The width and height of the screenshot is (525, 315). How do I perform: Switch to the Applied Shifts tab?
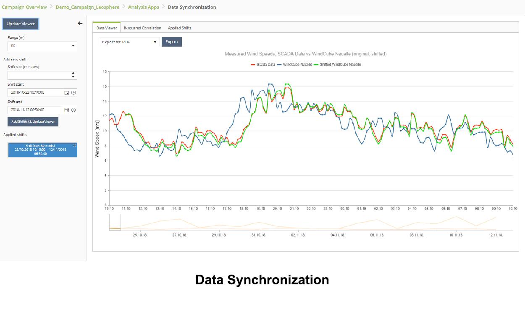click(x=179, y=28)
